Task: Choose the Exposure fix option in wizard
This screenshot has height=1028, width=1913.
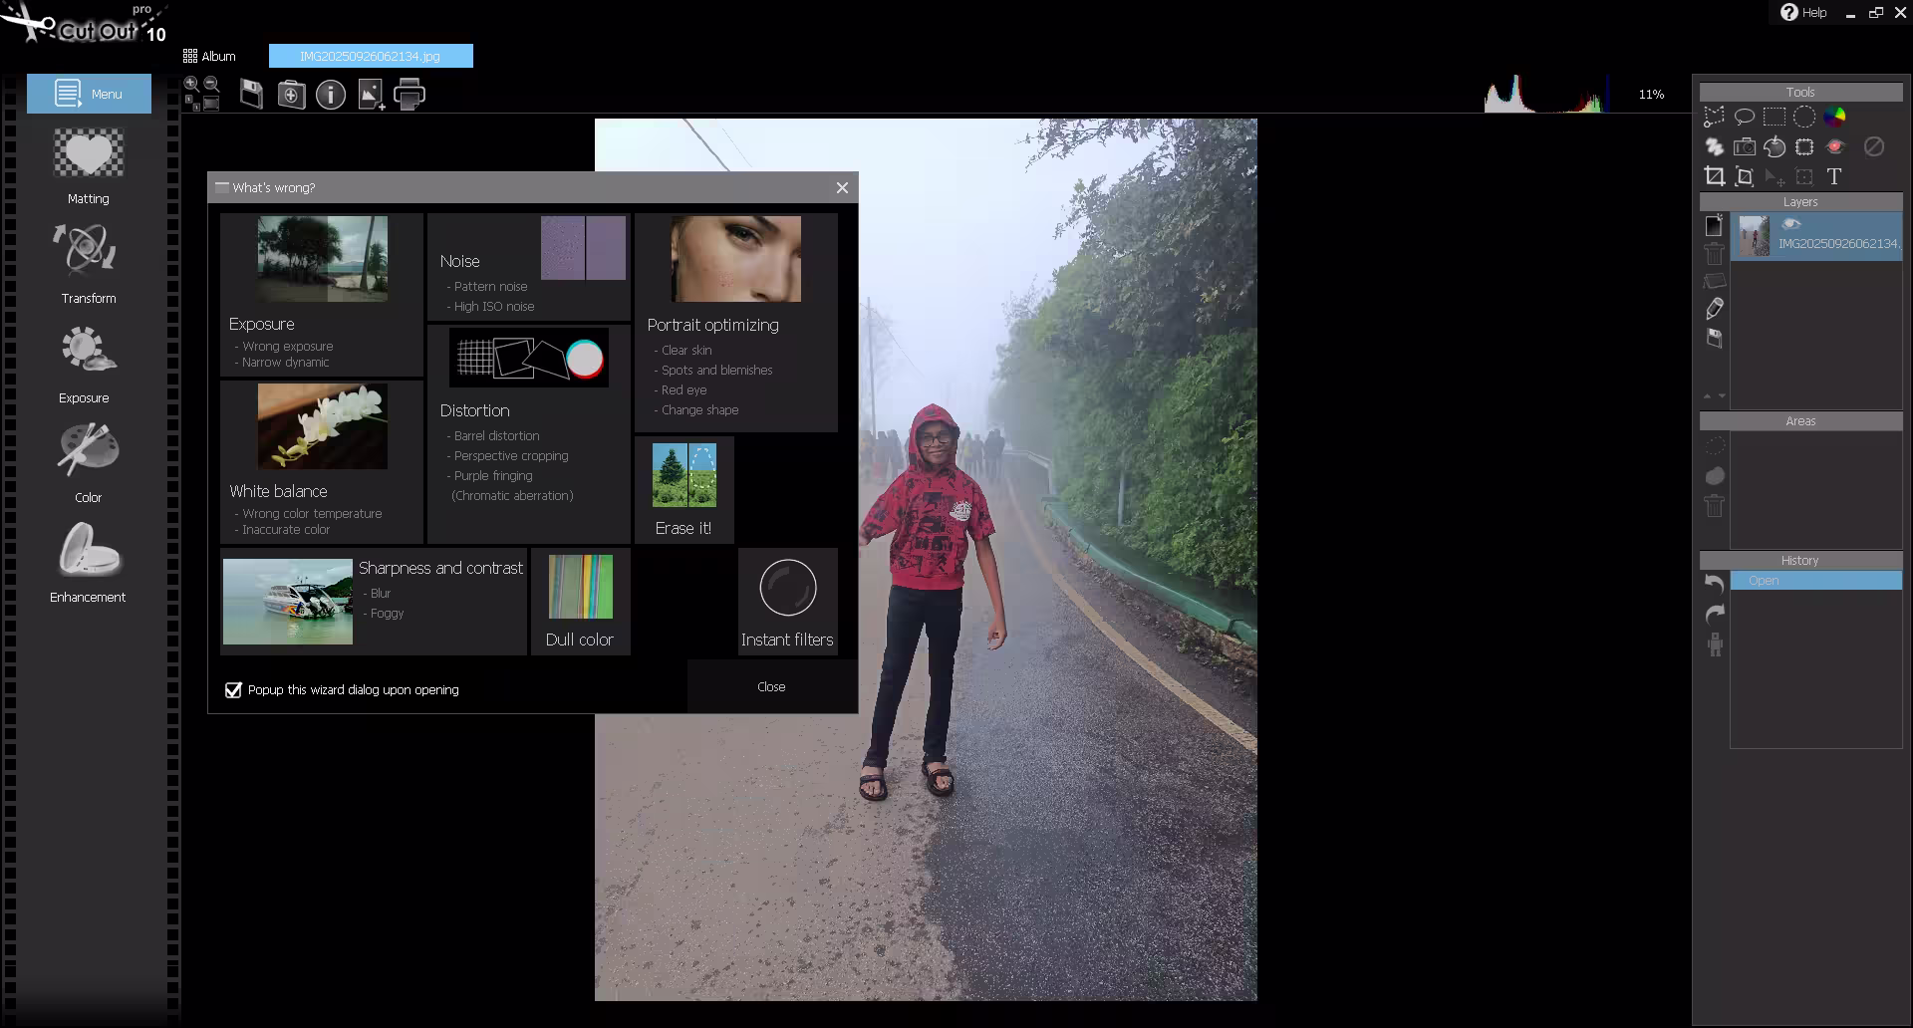Action: [322, 294]
